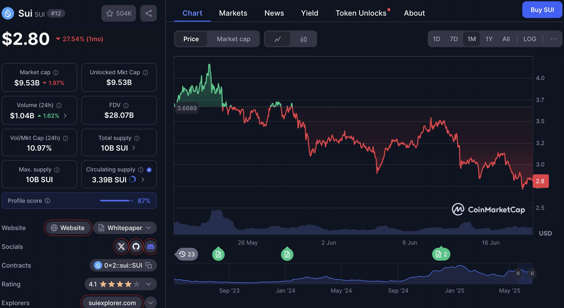Show Circulating supply info icon
This screenshot has width=564, height=308.
[141, 170]
